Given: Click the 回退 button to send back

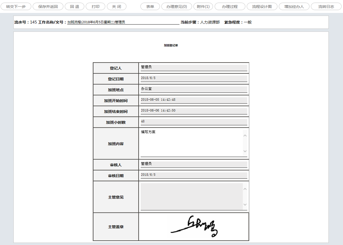Looking at the screenshot, I should [x=74, y=6].
